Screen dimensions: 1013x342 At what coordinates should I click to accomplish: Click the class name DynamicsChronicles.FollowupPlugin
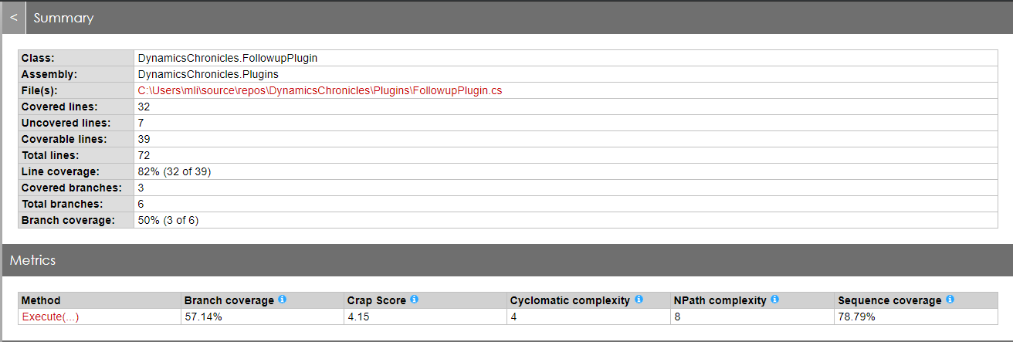228,58
